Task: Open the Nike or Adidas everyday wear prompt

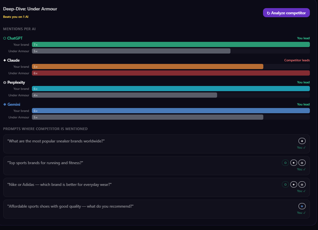Action: coord(156,187)
